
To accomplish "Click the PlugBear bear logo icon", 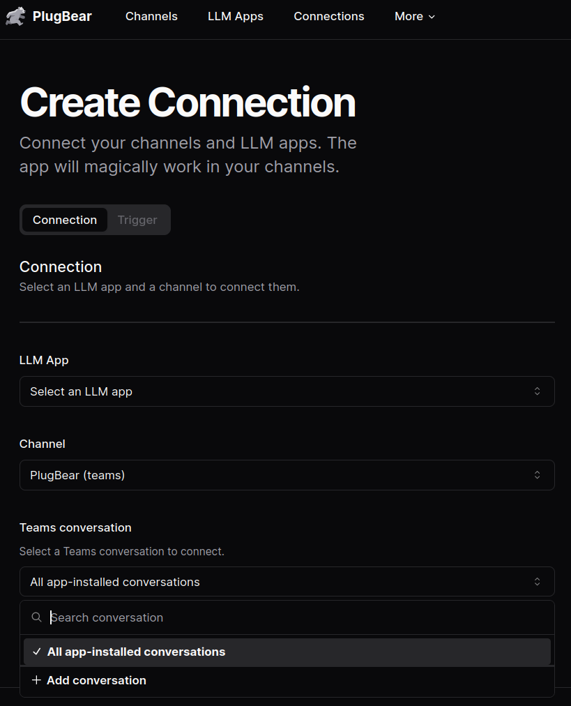I will pos(15,16).
